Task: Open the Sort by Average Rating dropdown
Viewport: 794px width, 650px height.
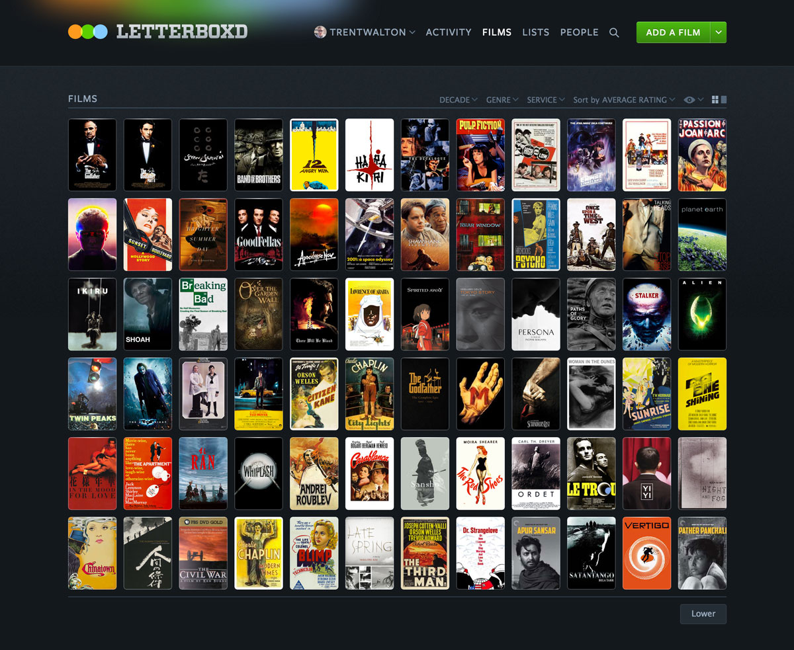Action: [623, 100]
